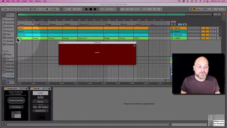Click the arrangement position field
Image resolution: width=227 pixels, height=128 pixels.
[75, 9]
